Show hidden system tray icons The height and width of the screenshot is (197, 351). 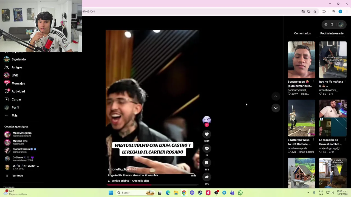308,193
